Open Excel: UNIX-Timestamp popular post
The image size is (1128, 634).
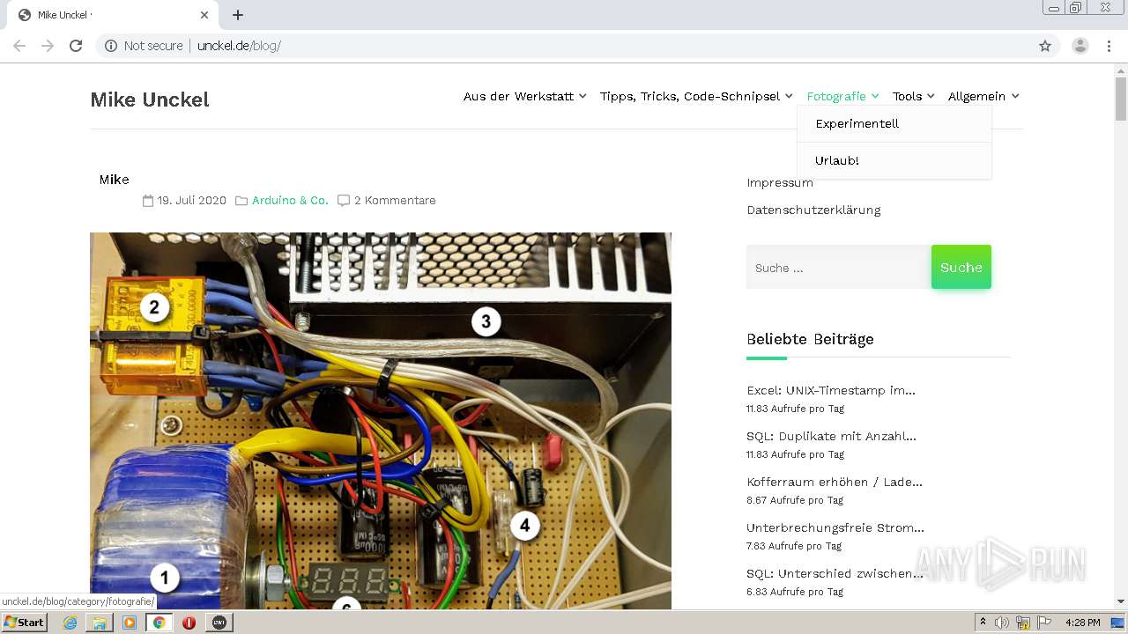[x=831, y=390]
